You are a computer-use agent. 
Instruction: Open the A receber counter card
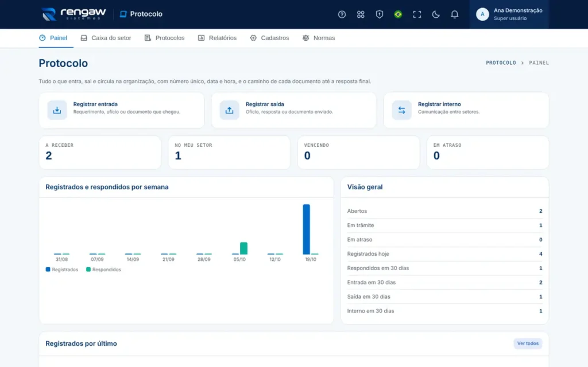[x=100, y=153]
